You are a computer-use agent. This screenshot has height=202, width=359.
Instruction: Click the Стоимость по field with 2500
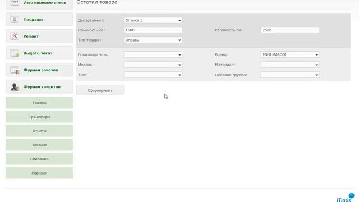(290, 30)
